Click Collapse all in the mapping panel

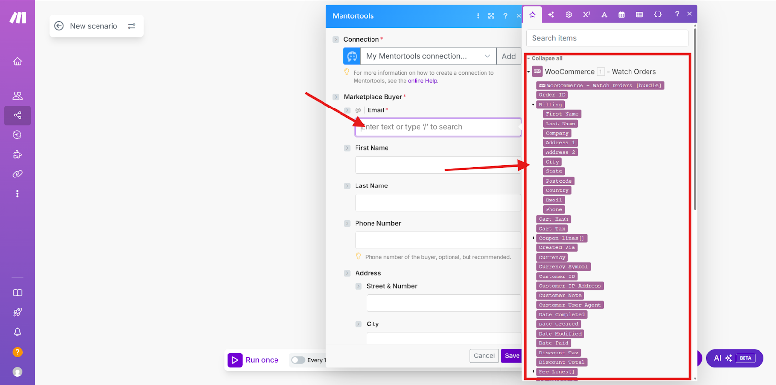point(547,58)
